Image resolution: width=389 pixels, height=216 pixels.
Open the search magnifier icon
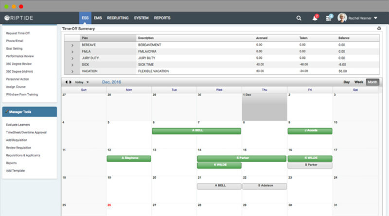299,18
